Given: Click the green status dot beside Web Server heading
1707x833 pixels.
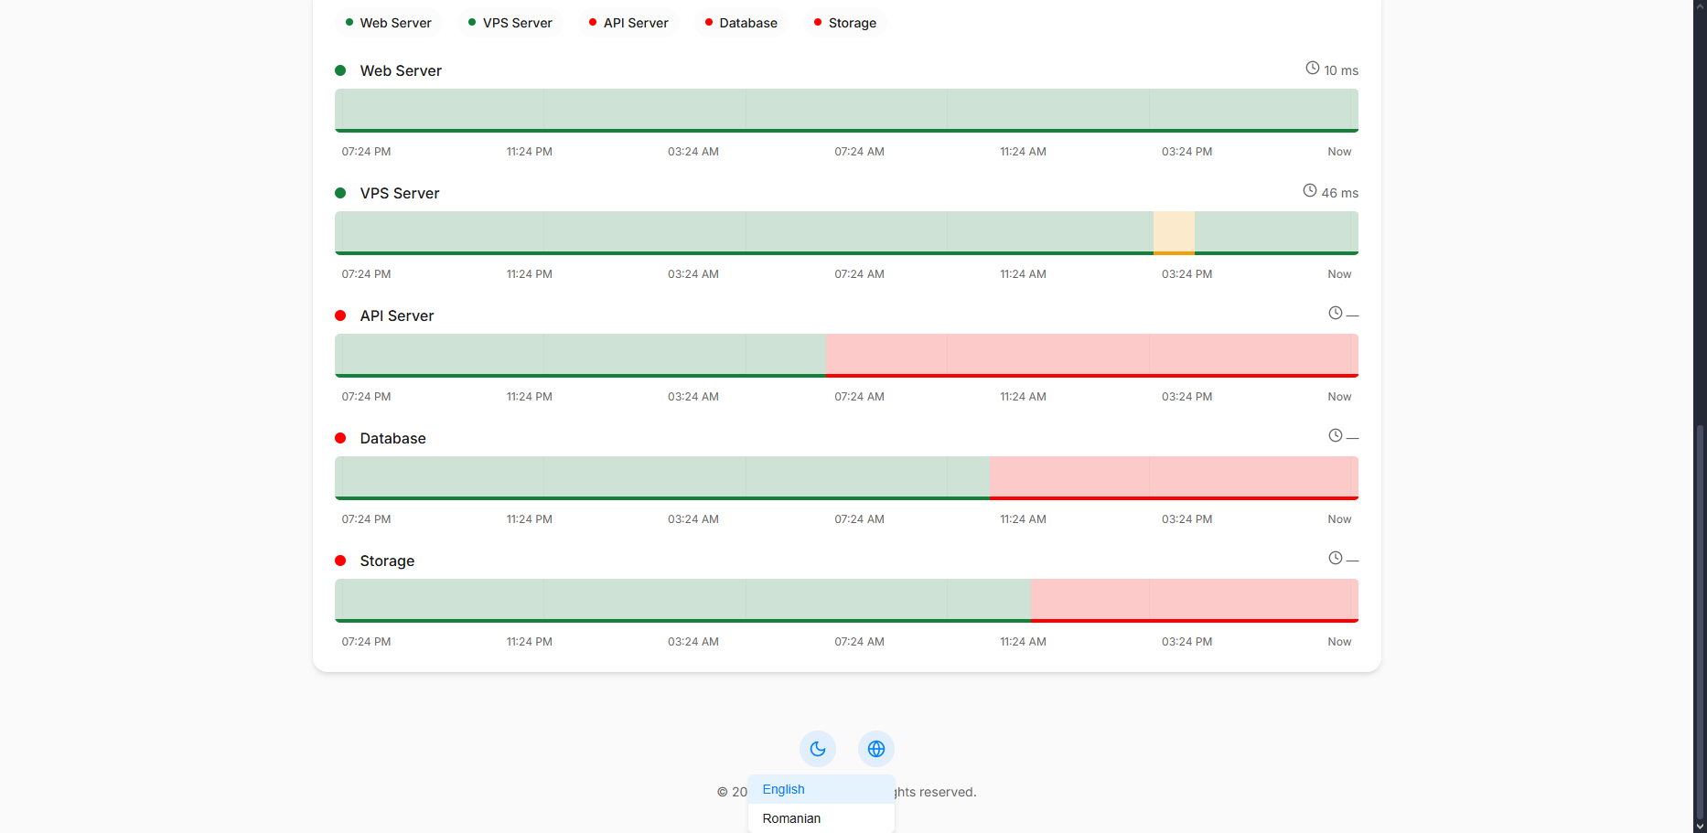Looking at the screenshot, I should [340, 70].
